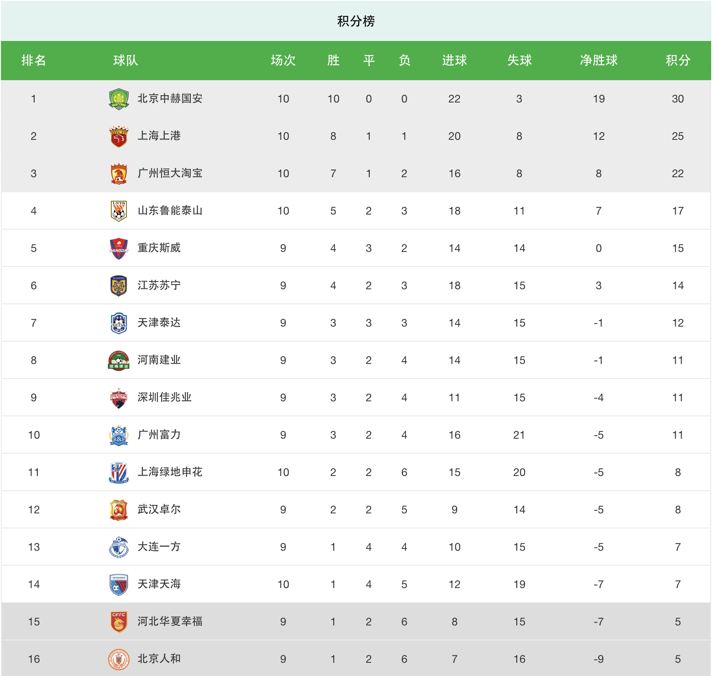
Task: Sort by the 积分 column header
Action: click(x=677, y=60)
